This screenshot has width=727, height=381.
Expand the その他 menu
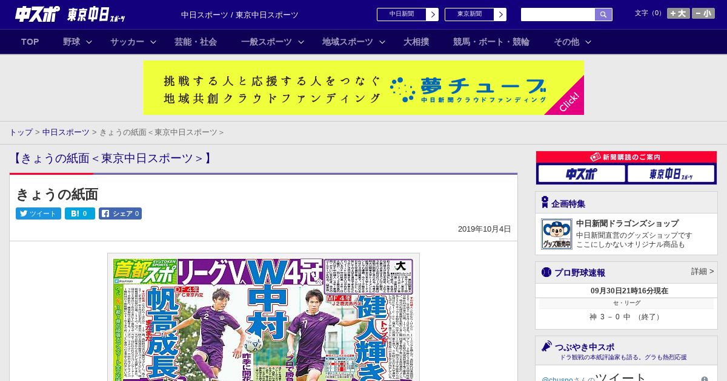pyautogui.click(x=572, y=42)
